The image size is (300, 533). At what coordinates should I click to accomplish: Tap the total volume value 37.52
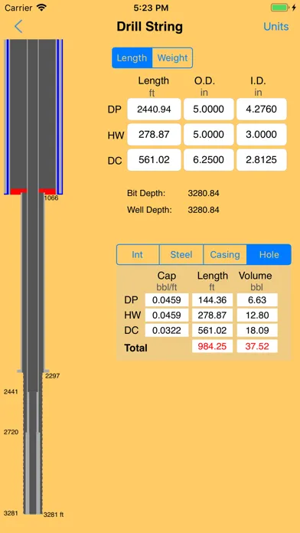[x=257, y=346]
